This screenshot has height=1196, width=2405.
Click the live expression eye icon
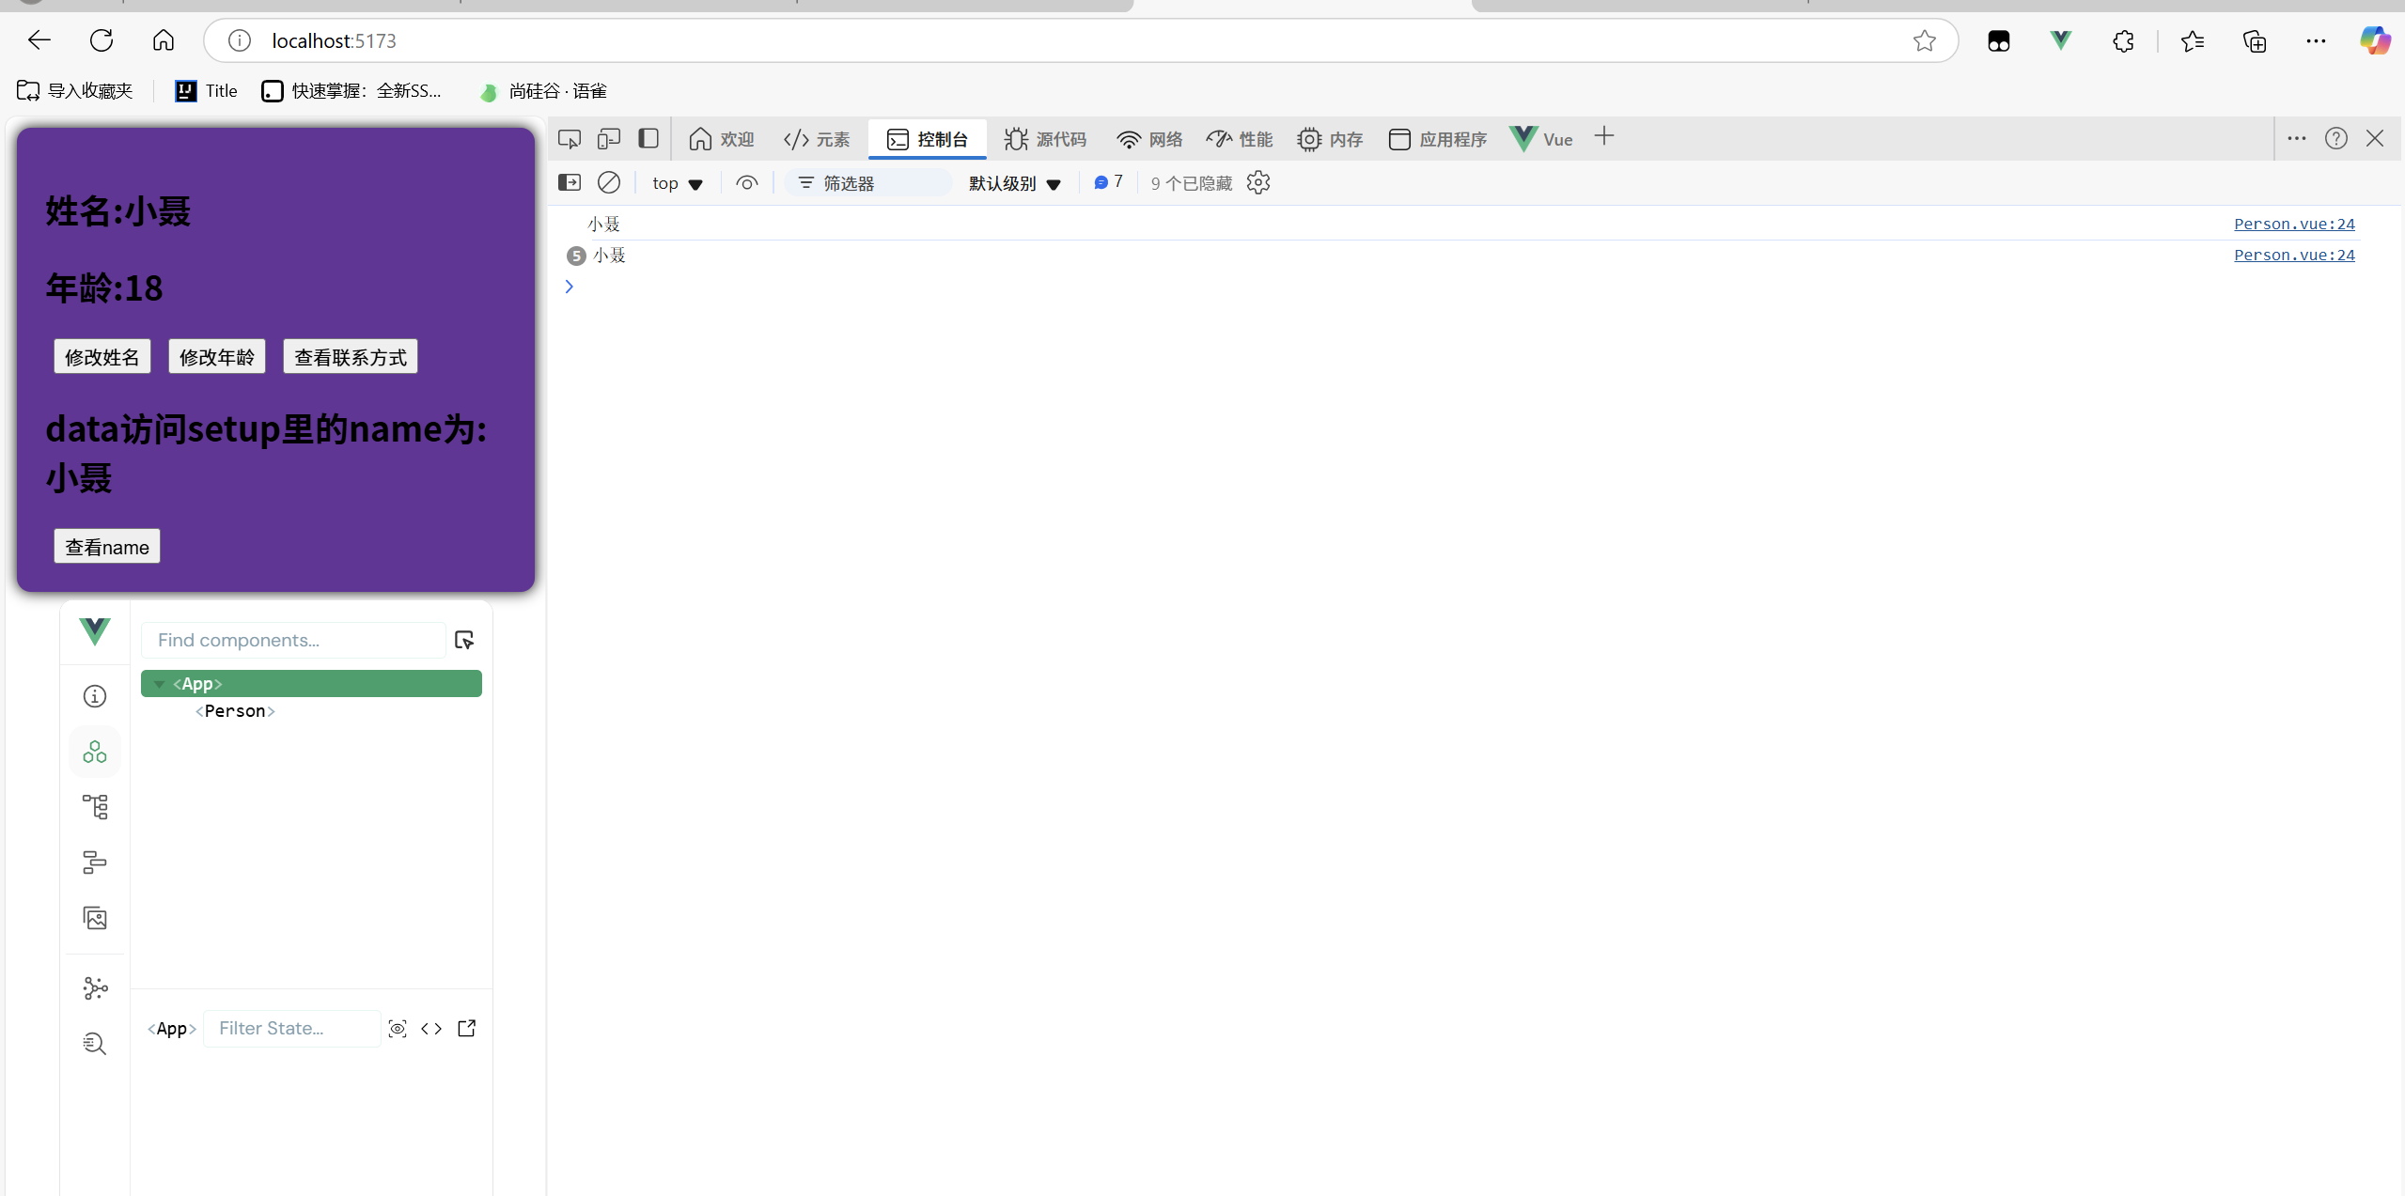point(747,182)
